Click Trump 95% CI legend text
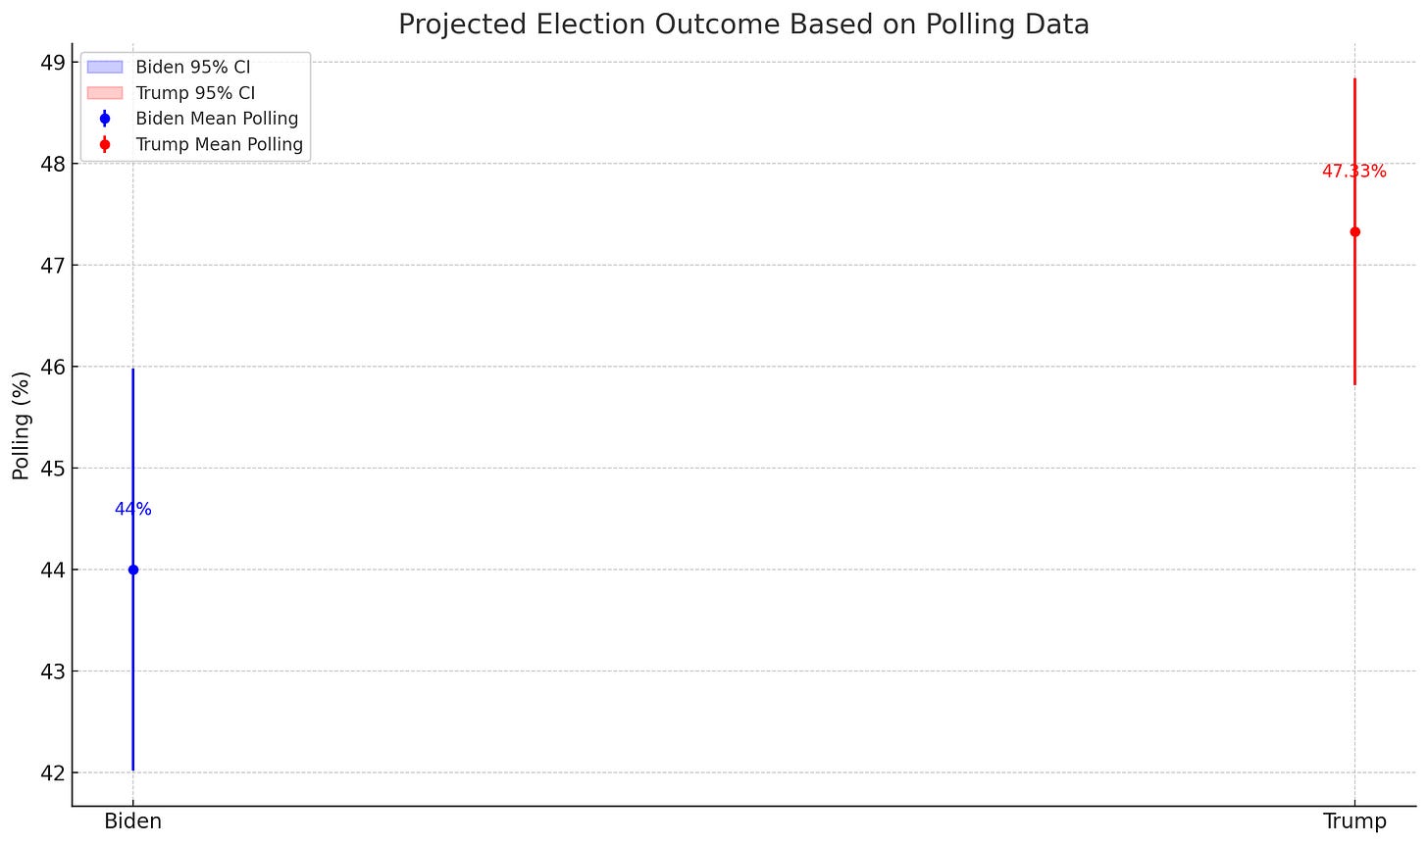 click(195, 93)
